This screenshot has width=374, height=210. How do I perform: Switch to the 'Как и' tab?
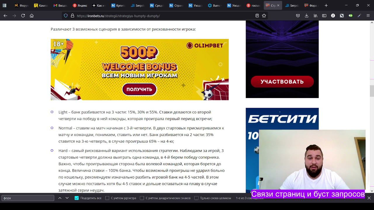(99, 5)
